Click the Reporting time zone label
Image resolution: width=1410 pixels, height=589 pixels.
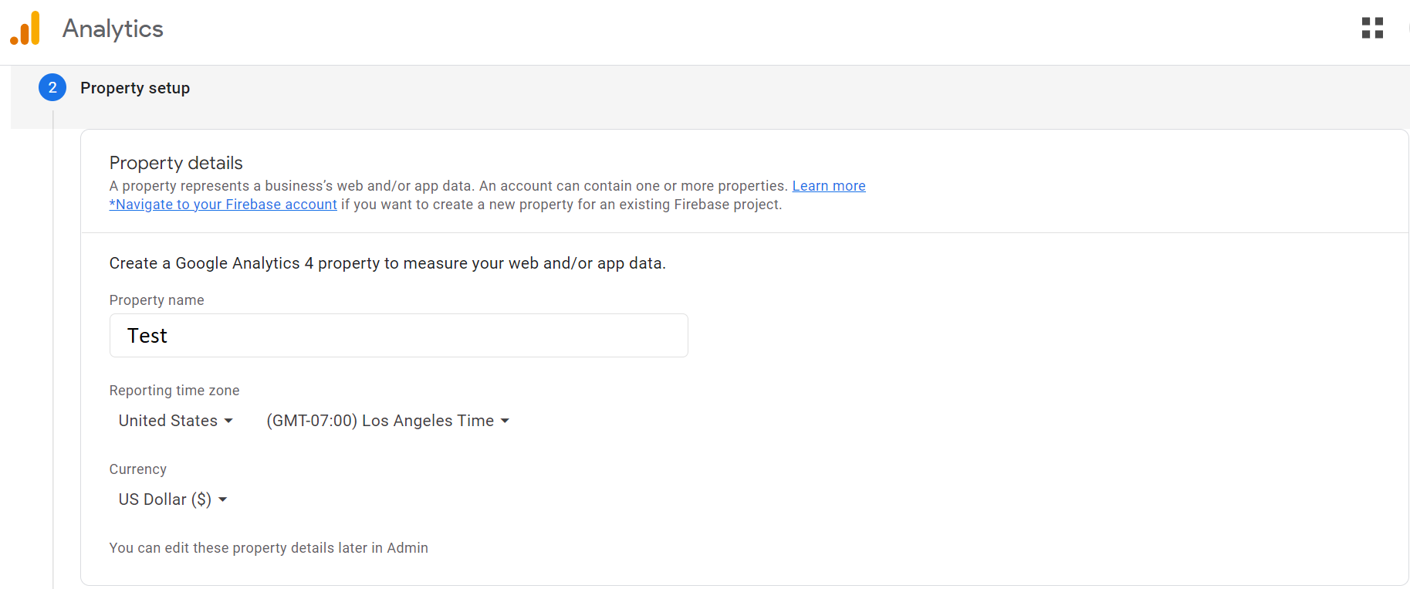click(174, 391)
